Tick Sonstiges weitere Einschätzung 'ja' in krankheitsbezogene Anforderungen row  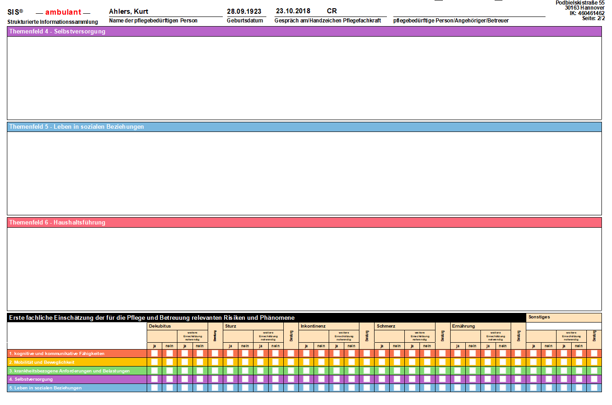[x=564, y=371]
